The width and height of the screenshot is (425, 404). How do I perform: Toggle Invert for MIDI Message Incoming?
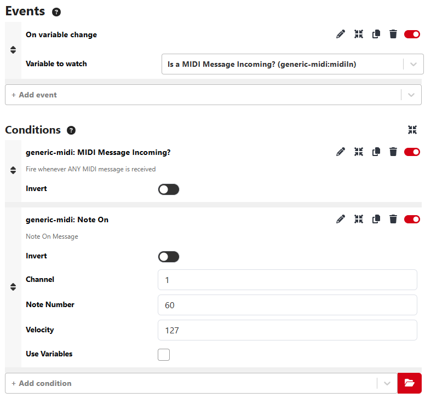pos(169,189)
